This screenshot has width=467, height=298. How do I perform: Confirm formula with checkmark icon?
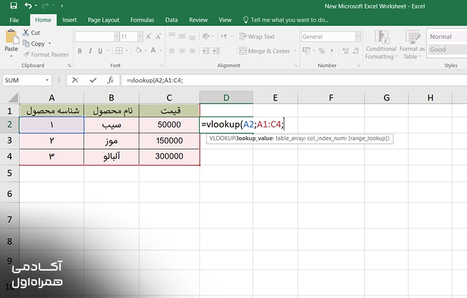point(93,80)
